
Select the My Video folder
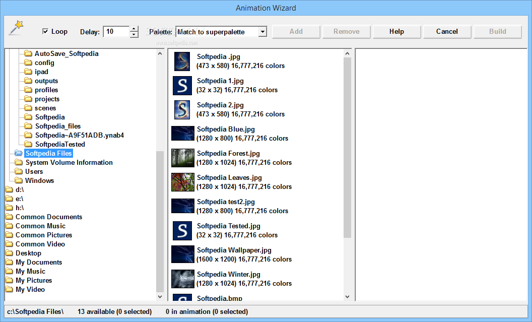[30, 289]
